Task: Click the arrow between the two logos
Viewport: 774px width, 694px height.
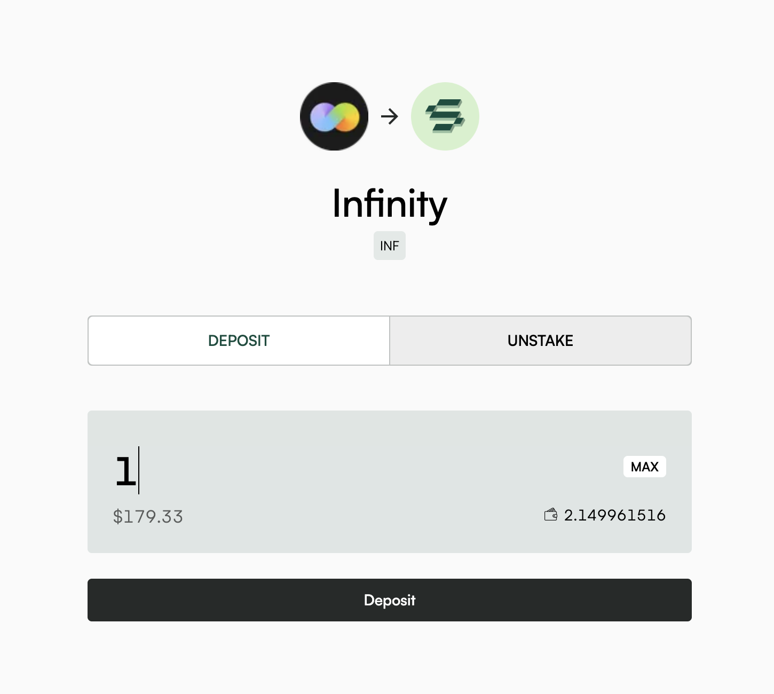Action: (390, 116)
